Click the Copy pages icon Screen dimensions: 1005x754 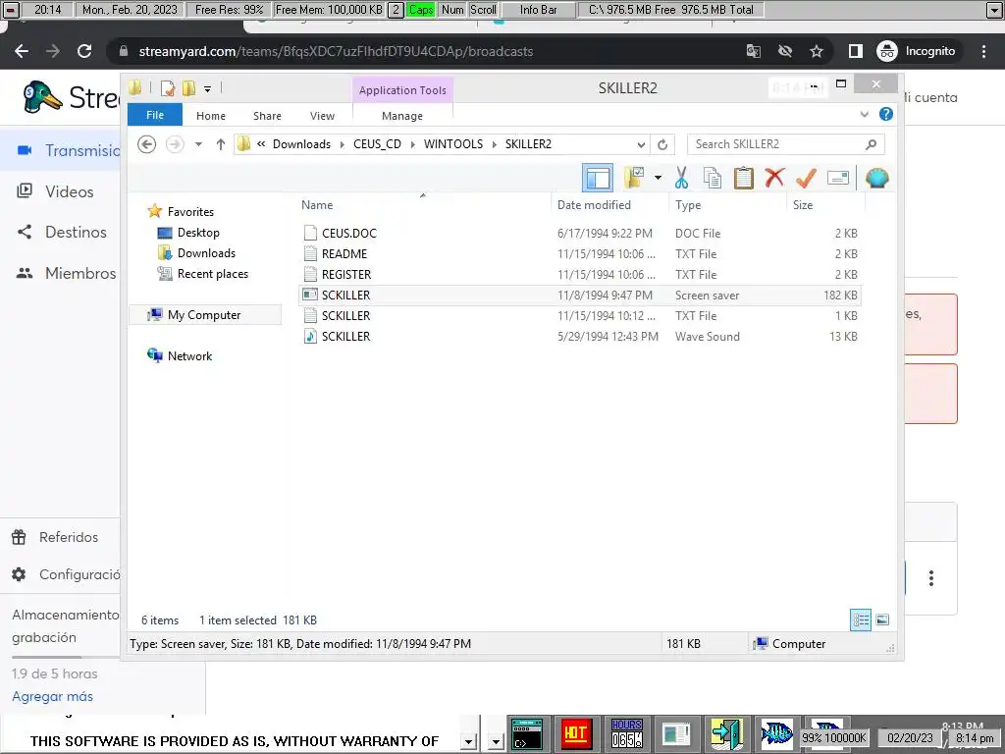pos(713,178)
